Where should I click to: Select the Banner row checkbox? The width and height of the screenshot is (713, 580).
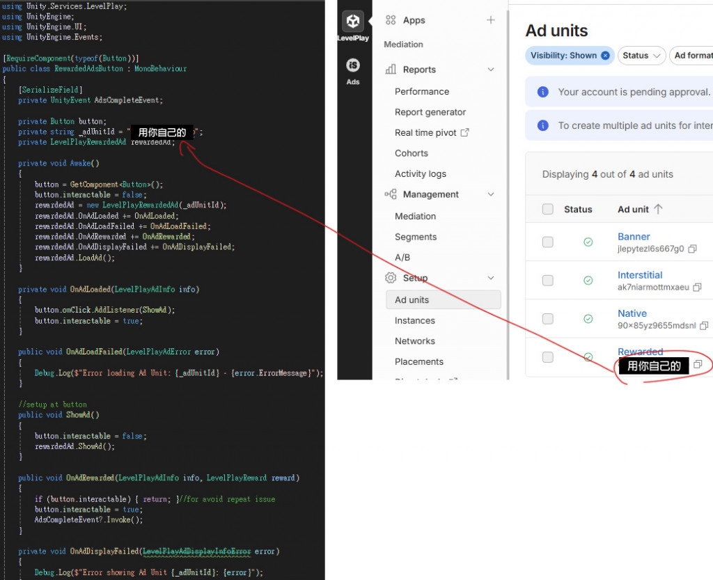coord(548,242)
